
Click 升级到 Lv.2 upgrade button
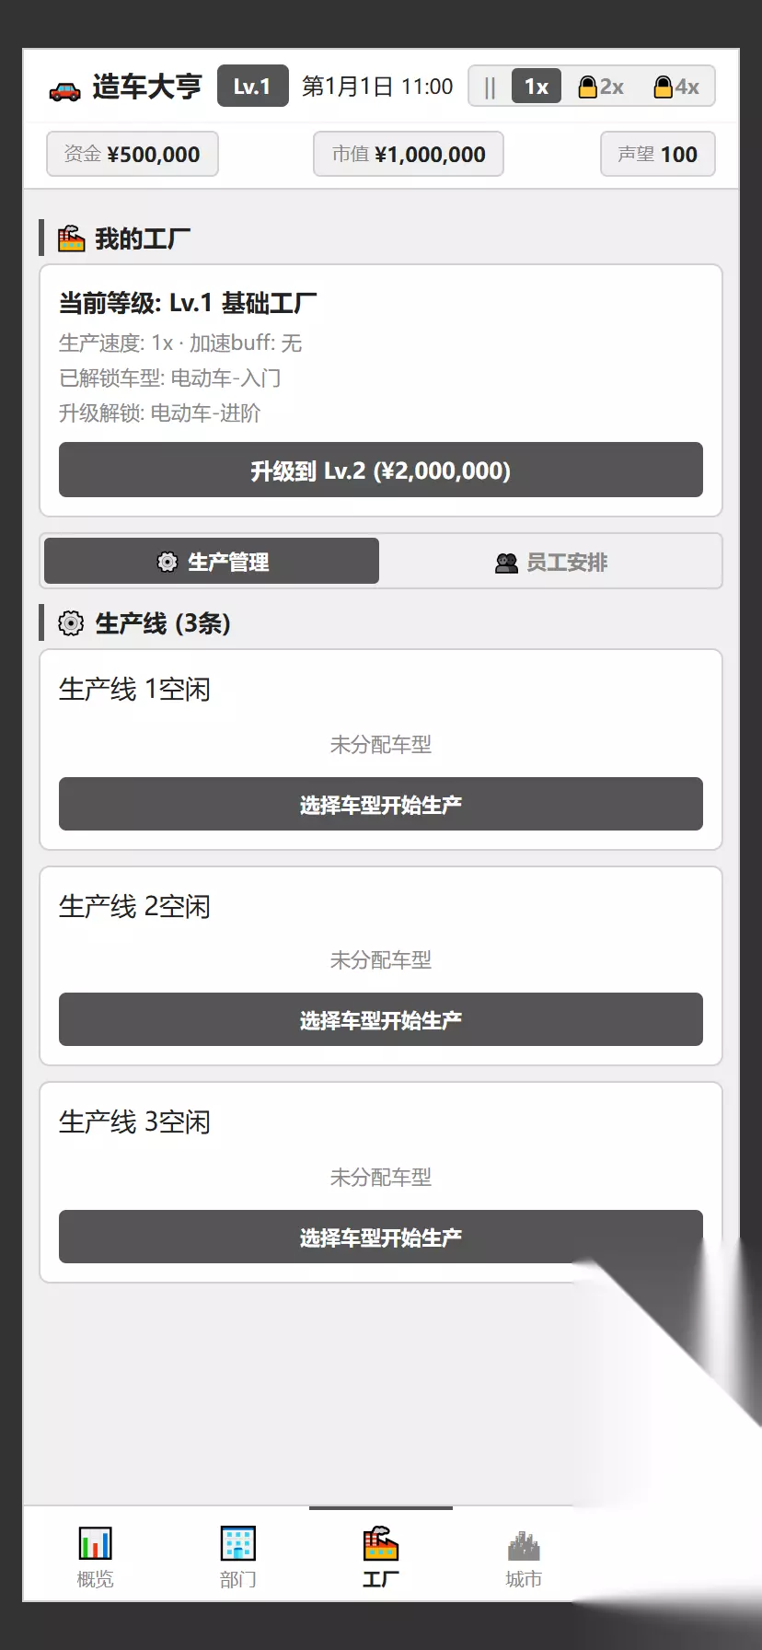(x=381, y=471)
